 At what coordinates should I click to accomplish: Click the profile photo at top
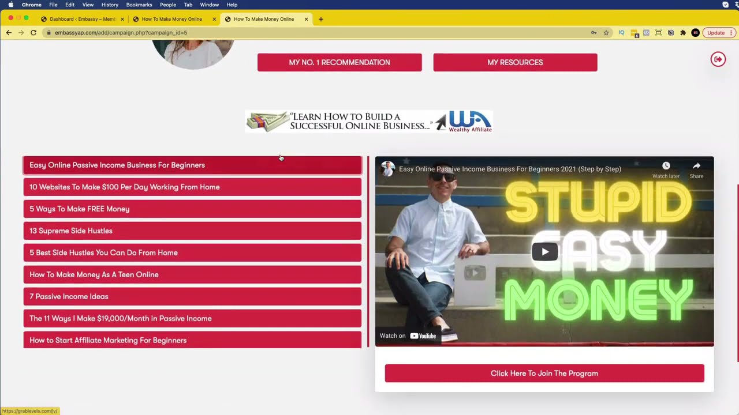(193, 55)
